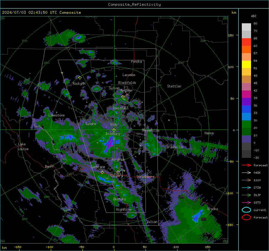Click the 04DK legend text

pos(257,173)
